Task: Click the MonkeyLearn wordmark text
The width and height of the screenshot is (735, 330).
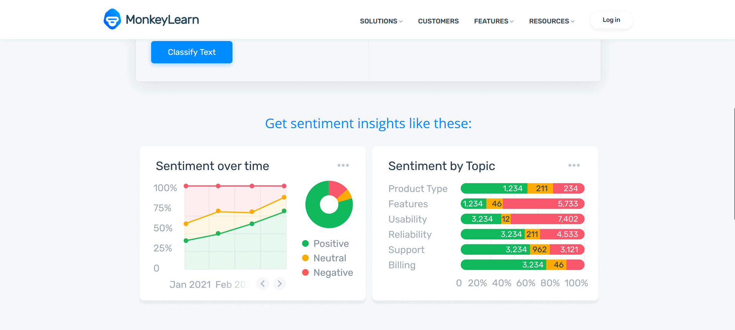Action: [162, 20]
